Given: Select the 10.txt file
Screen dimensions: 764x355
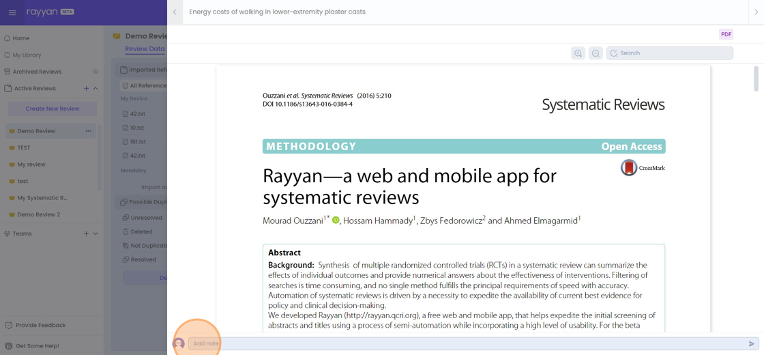Looking at the screenshot, I should [x=134, y=128].
